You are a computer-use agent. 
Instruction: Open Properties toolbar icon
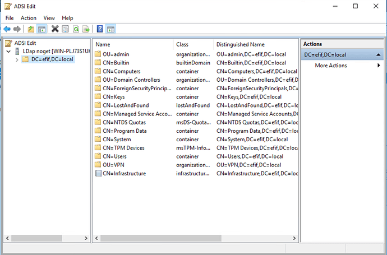66,29
